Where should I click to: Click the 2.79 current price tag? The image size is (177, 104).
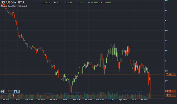tap(168, 91)
